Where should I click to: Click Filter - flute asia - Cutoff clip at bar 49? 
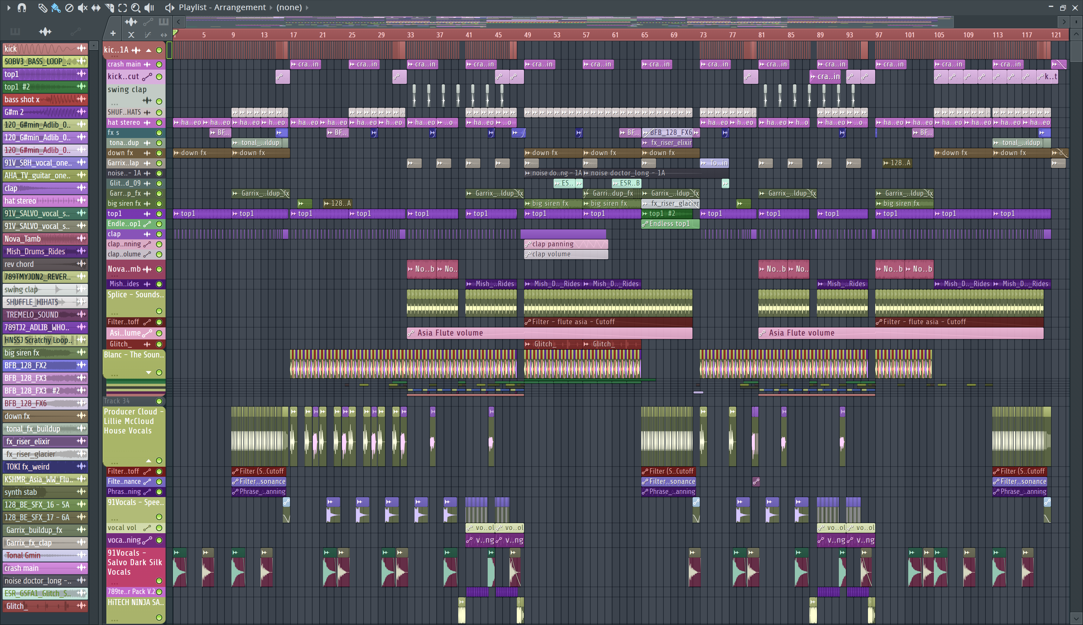tap(608, 322)
